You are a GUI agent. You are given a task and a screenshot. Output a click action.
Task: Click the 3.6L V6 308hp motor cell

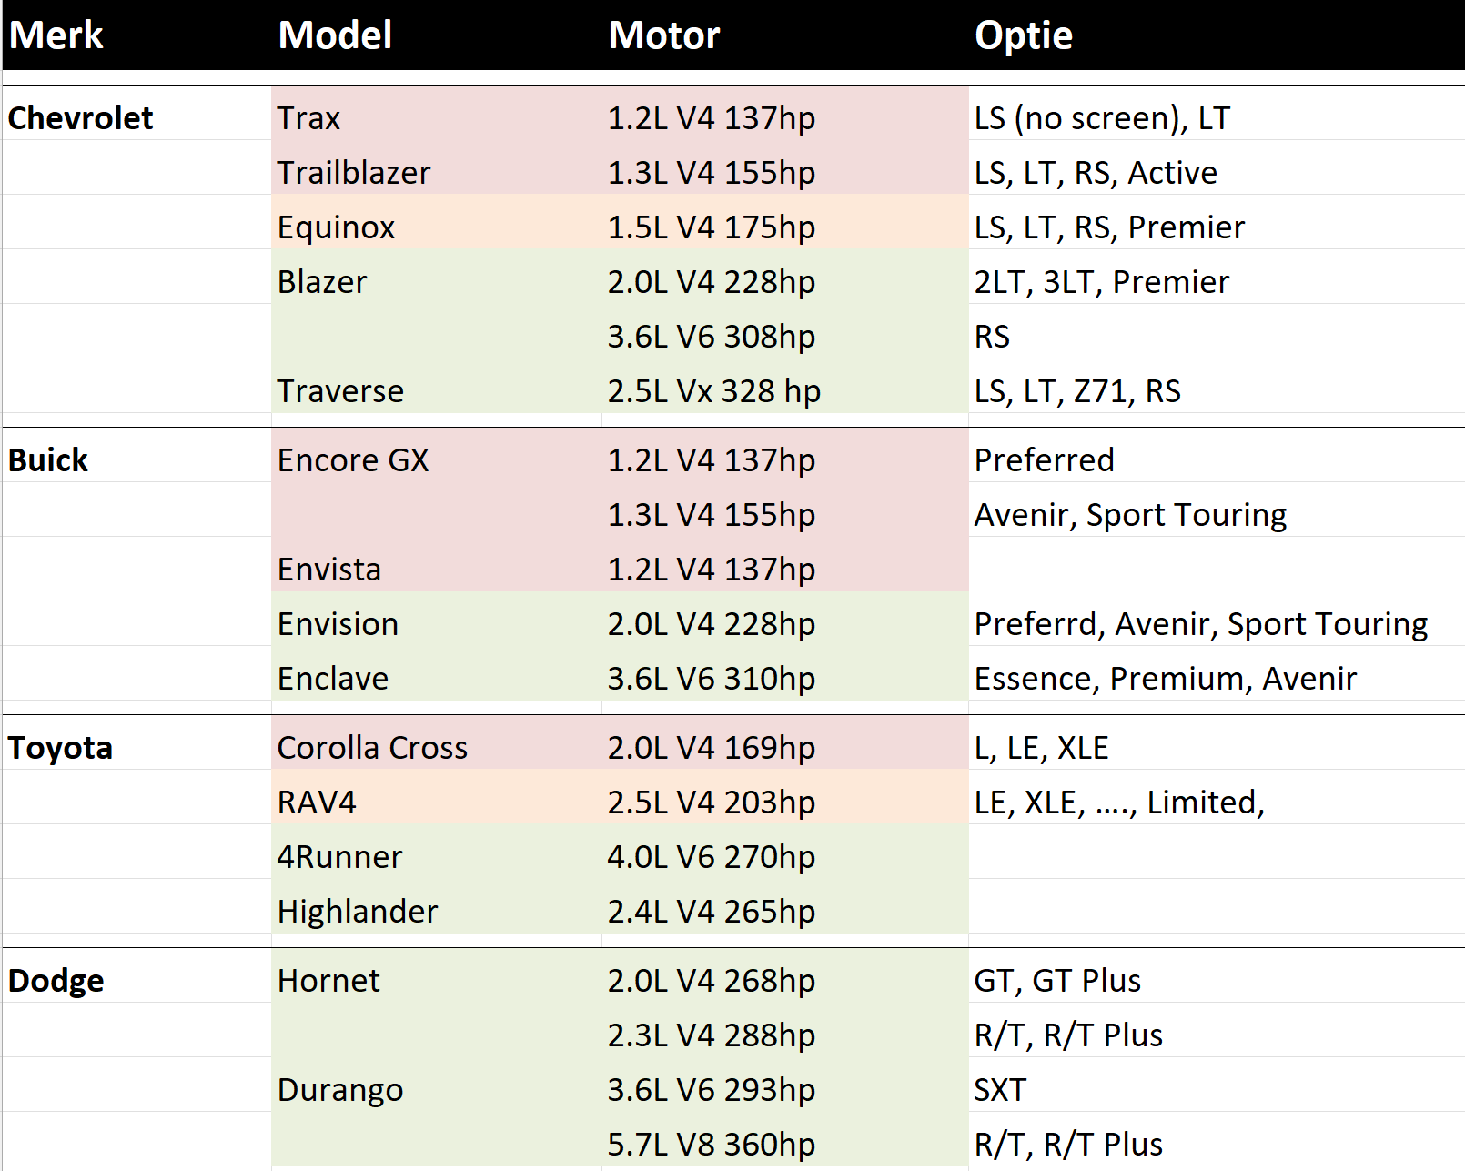click(712, 337)
